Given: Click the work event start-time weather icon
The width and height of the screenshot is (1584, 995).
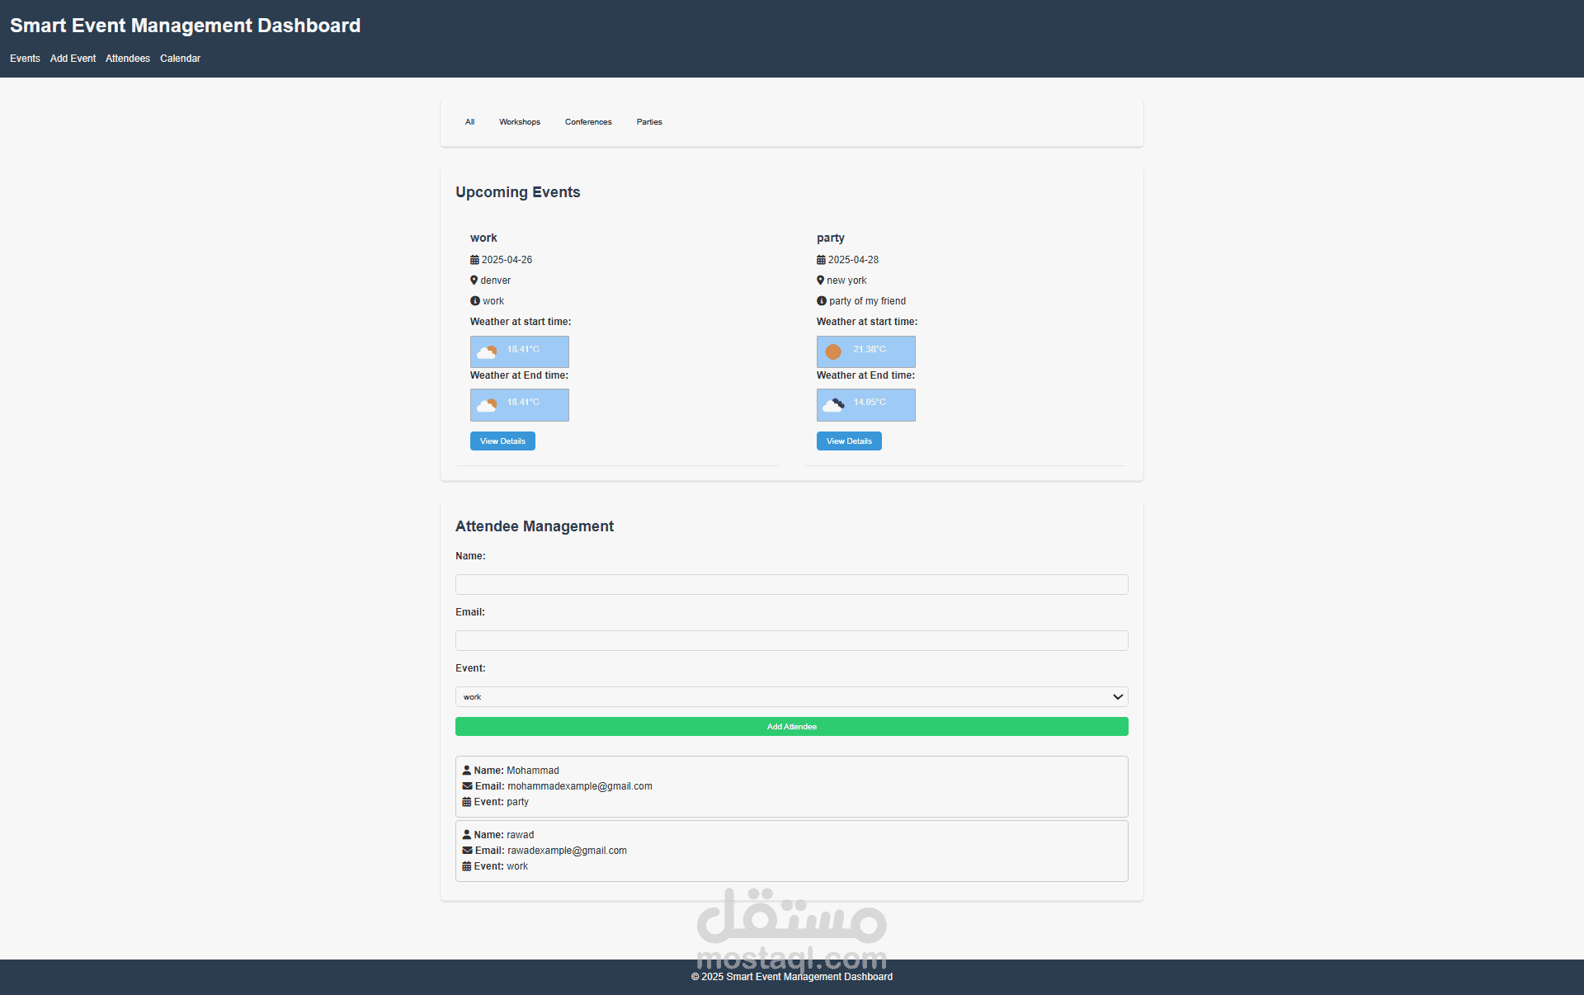Looking at the screenshot, I should (x=487, y=351).
